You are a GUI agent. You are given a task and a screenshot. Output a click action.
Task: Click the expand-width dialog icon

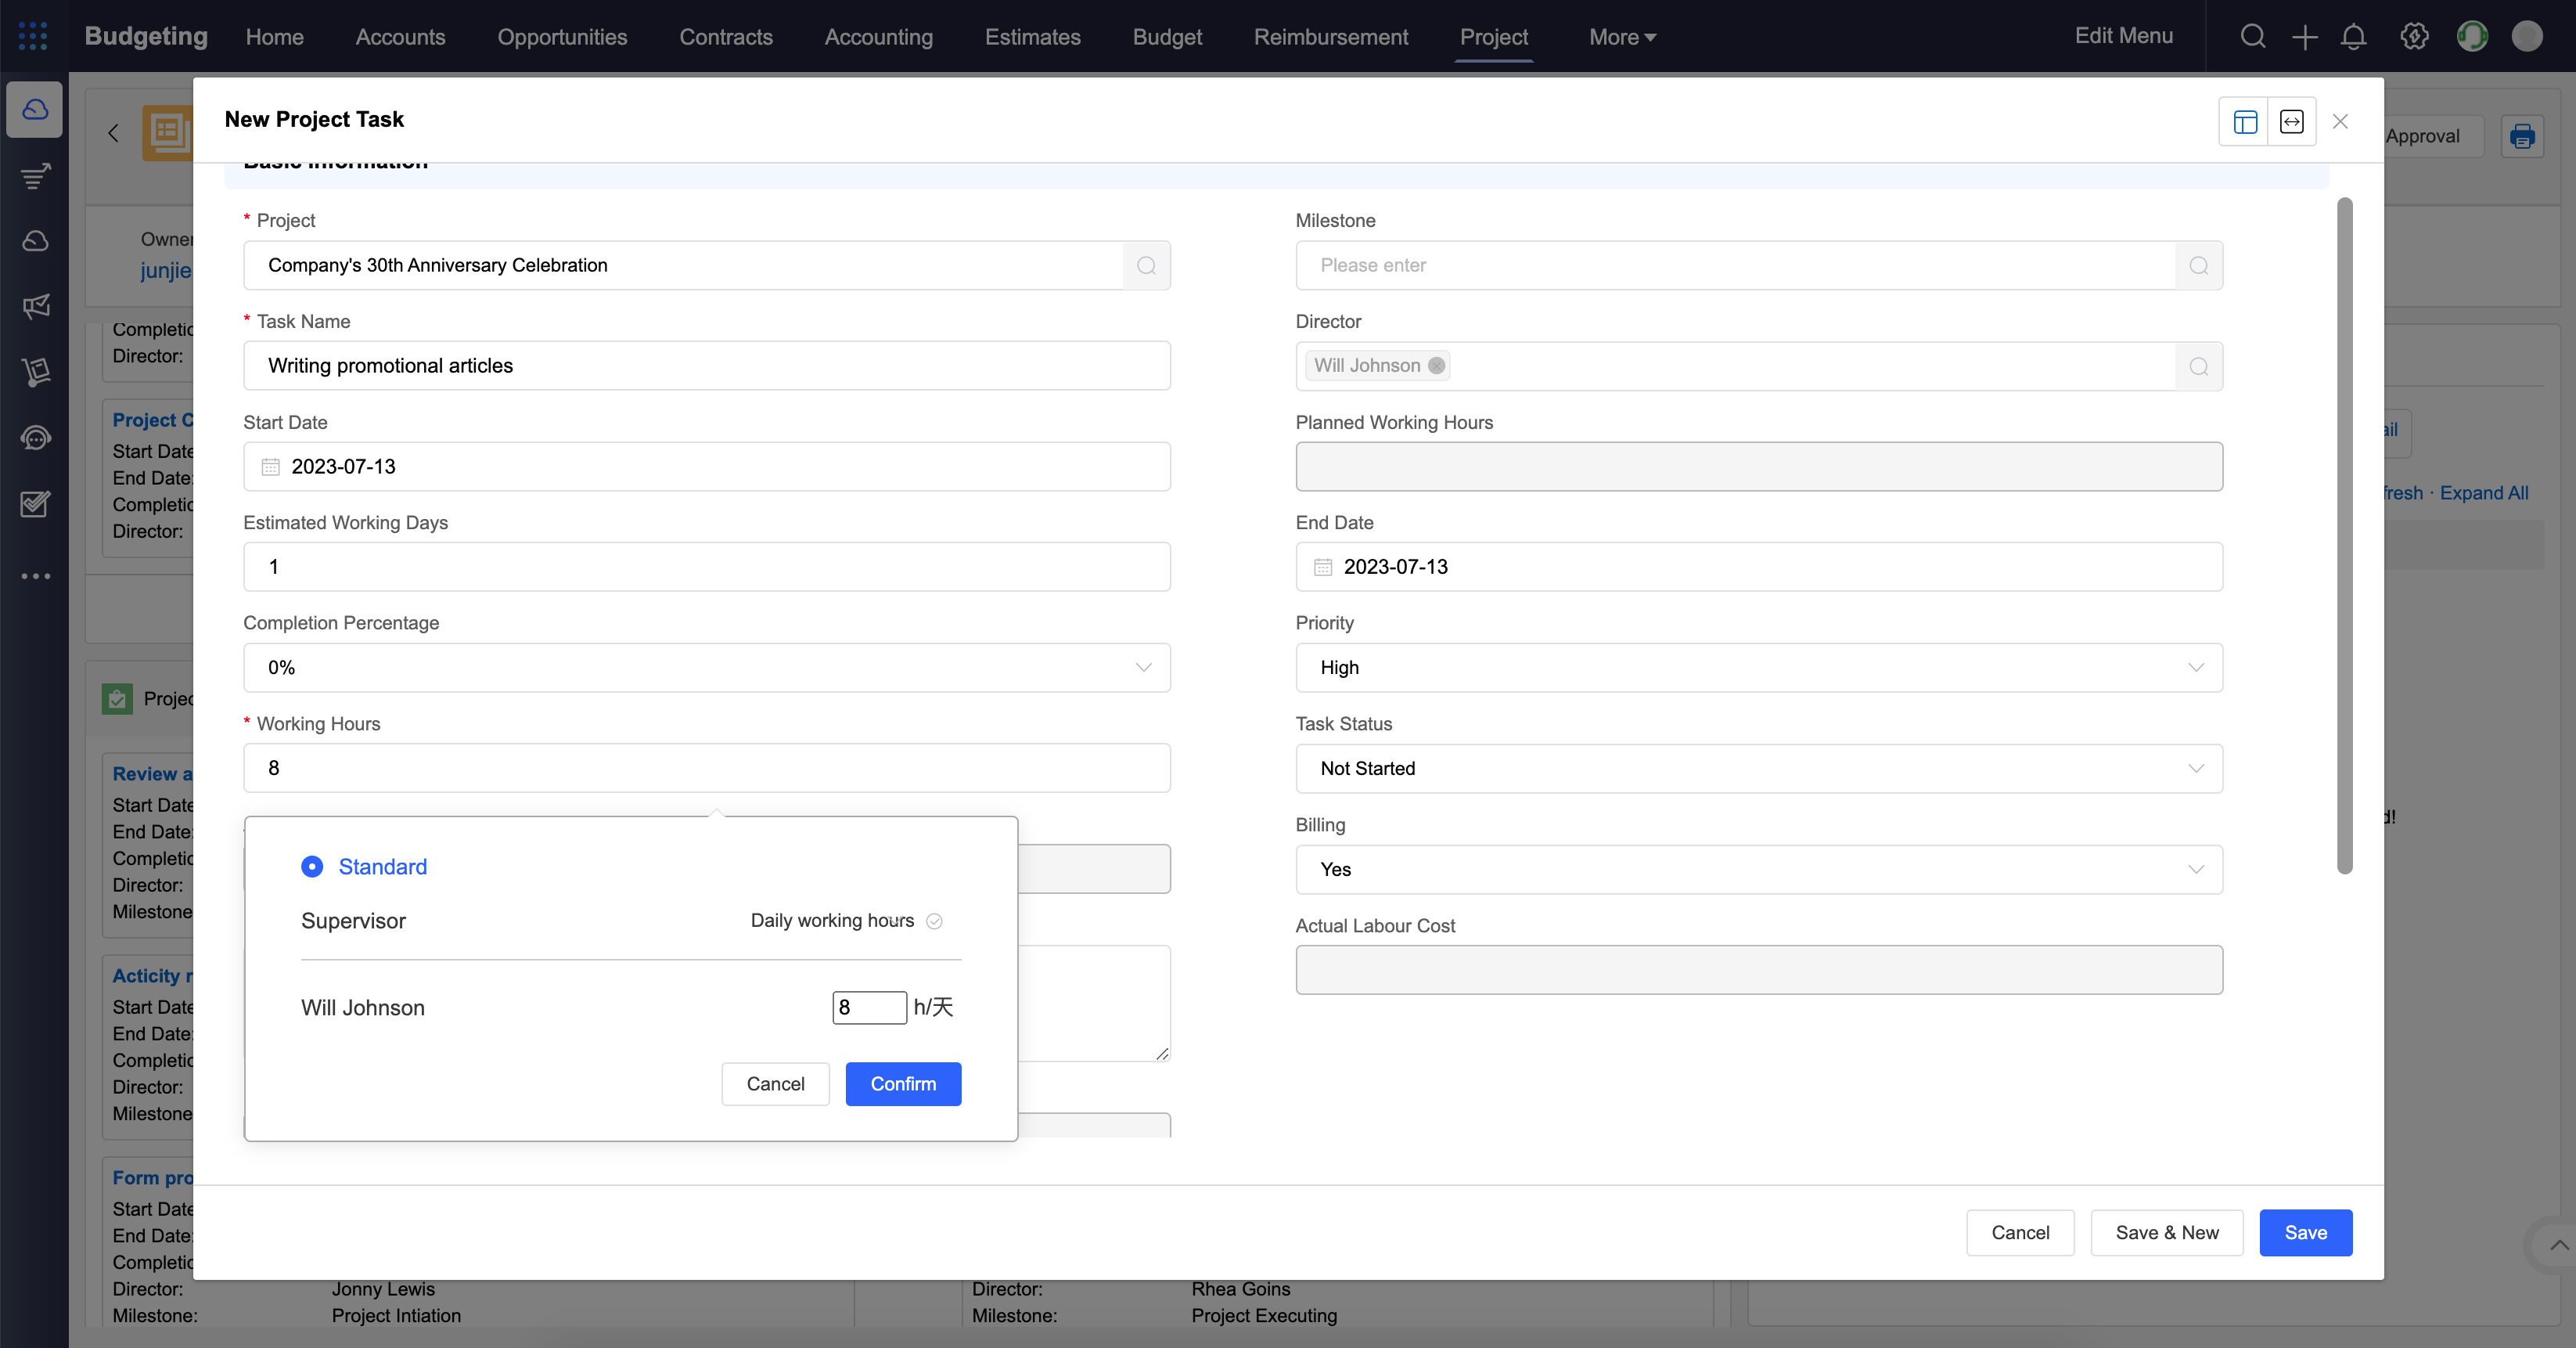pos(2291,121)
